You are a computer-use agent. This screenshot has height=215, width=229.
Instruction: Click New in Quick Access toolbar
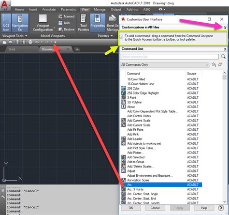[x=4, y=42]
